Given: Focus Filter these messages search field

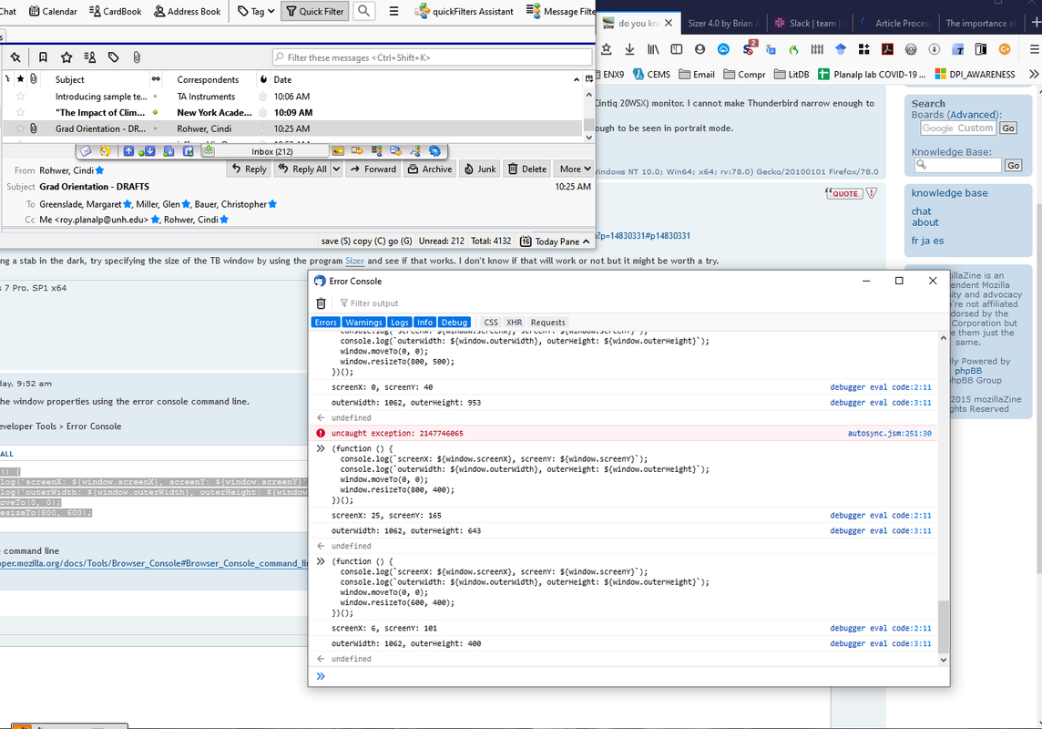Looking at the screenshot, I should pos(432,57).
